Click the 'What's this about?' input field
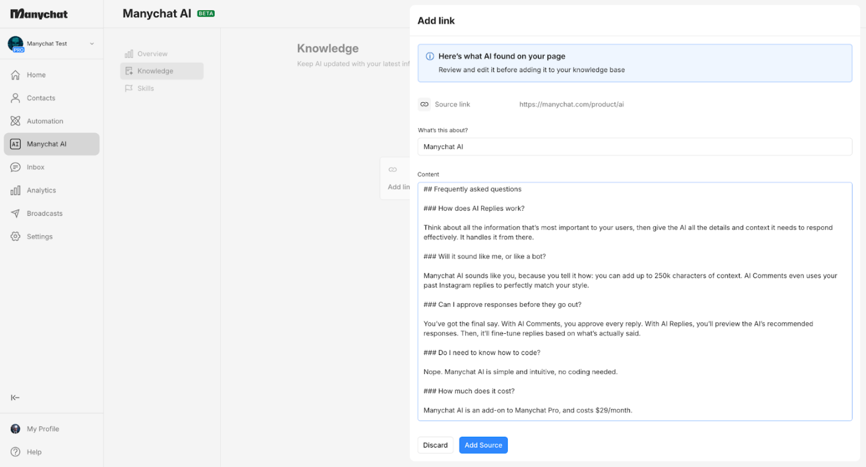866x467 pixels. [634, 146]
